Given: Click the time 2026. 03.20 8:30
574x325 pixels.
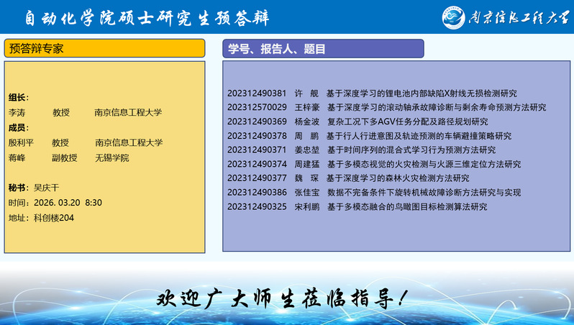Looking at the screenshot, I should [65, 203].
